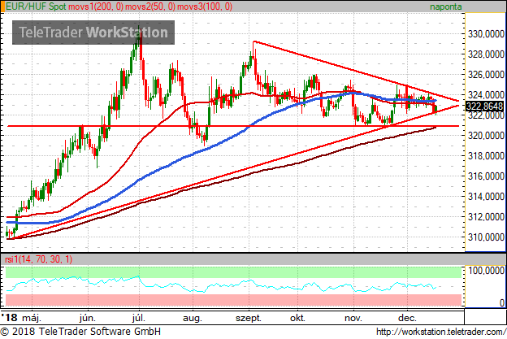The height and width of the screenshot is (339, 507).
Task: Click the pink RSI oversold zone band
Action: pyautogui.click(x=233, y=300)
